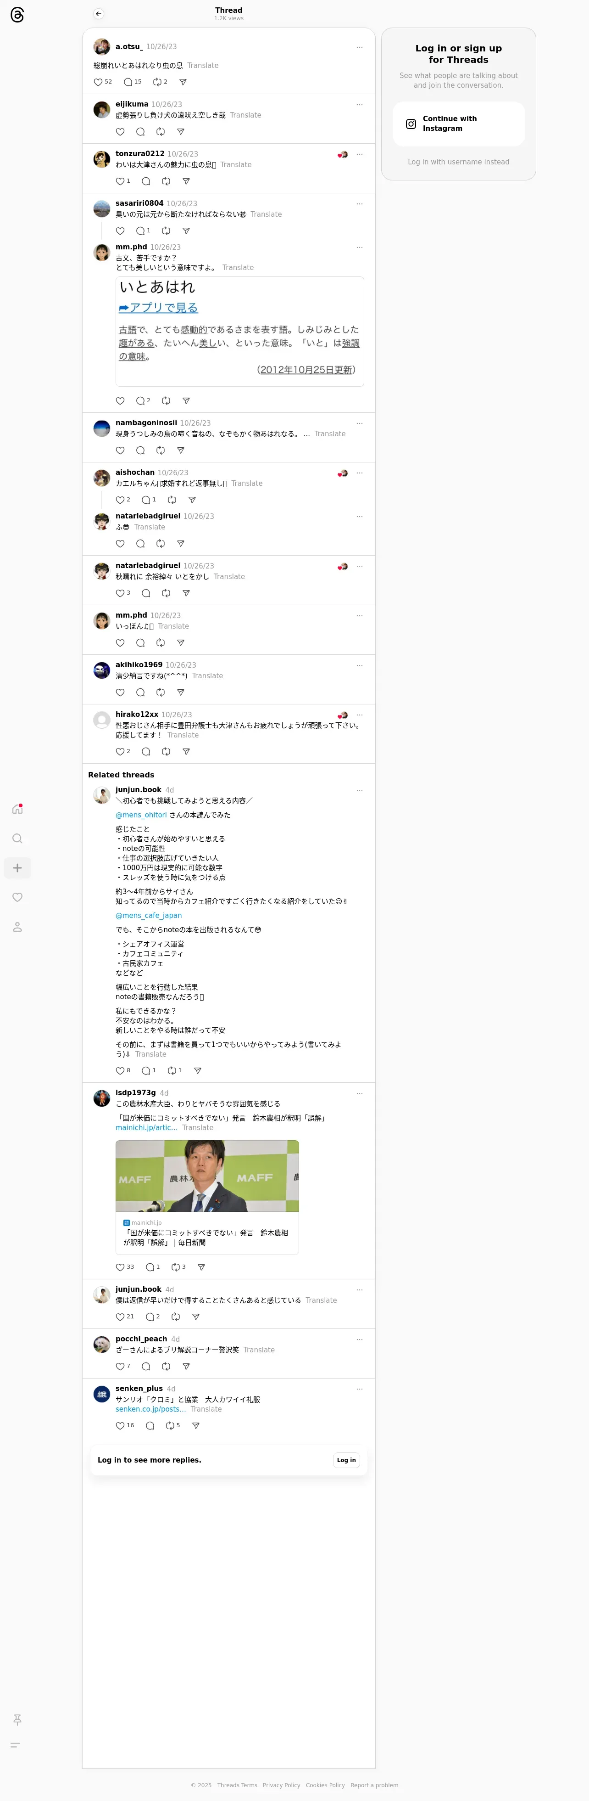Open Threads Terms footer link

coord(237,1785)
